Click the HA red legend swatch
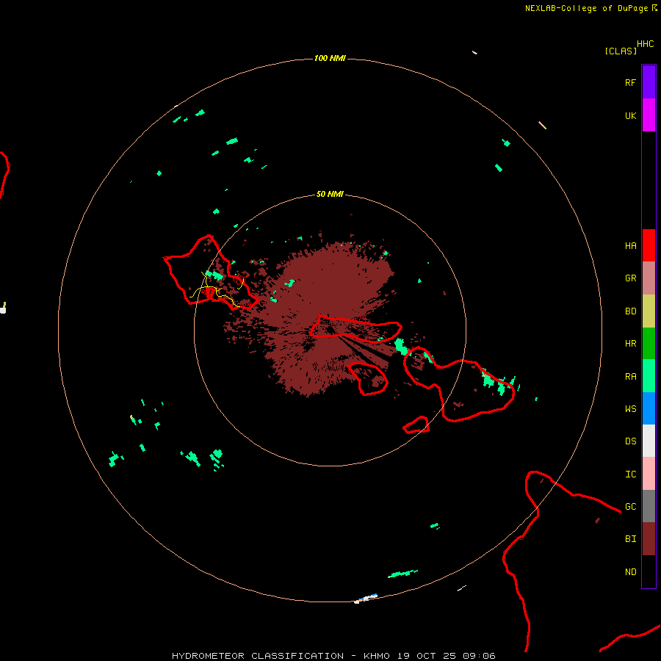 (649, 245)
